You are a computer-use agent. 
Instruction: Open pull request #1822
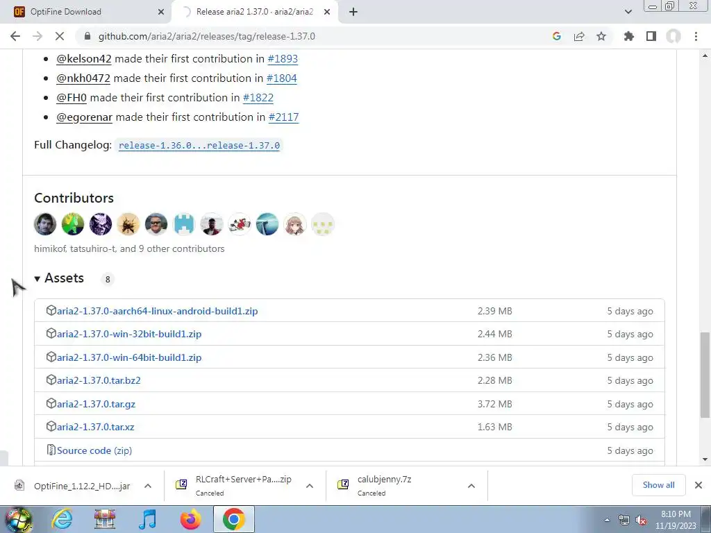click(x=258, y=98)
